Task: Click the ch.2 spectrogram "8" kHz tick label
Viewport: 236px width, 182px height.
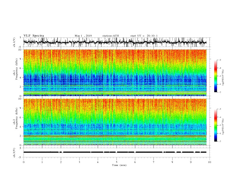Action: [x=21, y=108]
